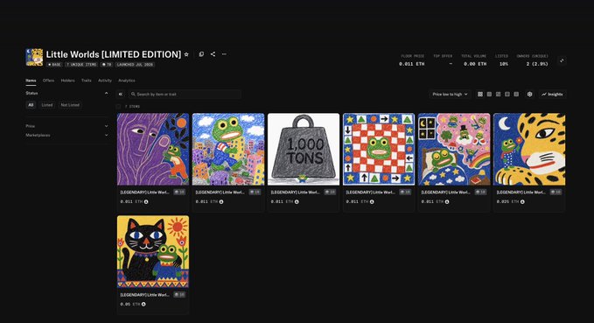Click the 7 UNIQUE ITEMS badge
This screenshot has height=323, width=594.
[81, 65]
